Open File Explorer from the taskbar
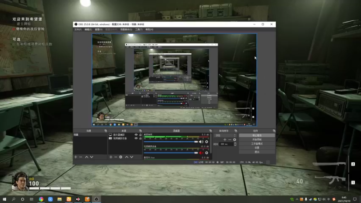This screenshot has width=361, height=203. [x=60, y=199]
